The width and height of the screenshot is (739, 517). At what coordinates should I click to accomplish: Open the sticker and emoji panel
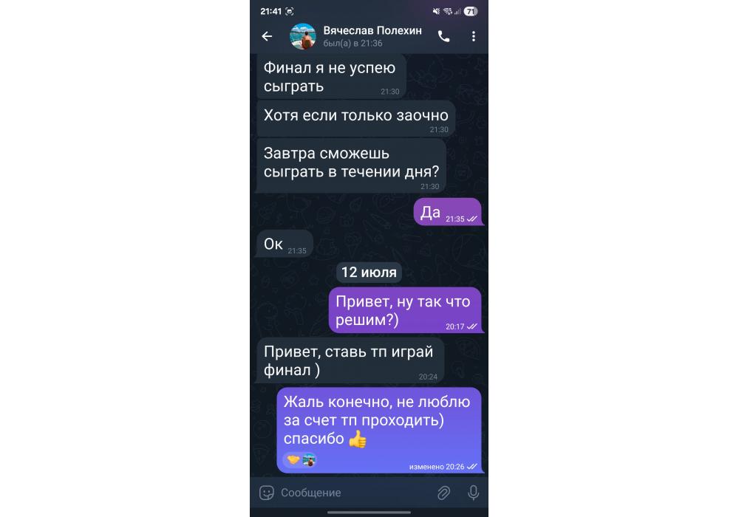pyautogui.click(x=267, y=493)
